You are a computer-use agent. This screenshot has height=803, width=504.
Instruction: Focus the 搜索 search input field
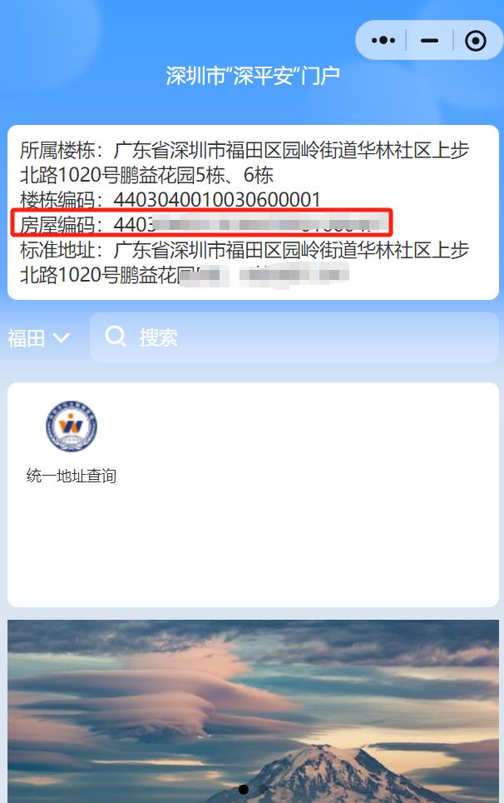(x=294, y=337)
